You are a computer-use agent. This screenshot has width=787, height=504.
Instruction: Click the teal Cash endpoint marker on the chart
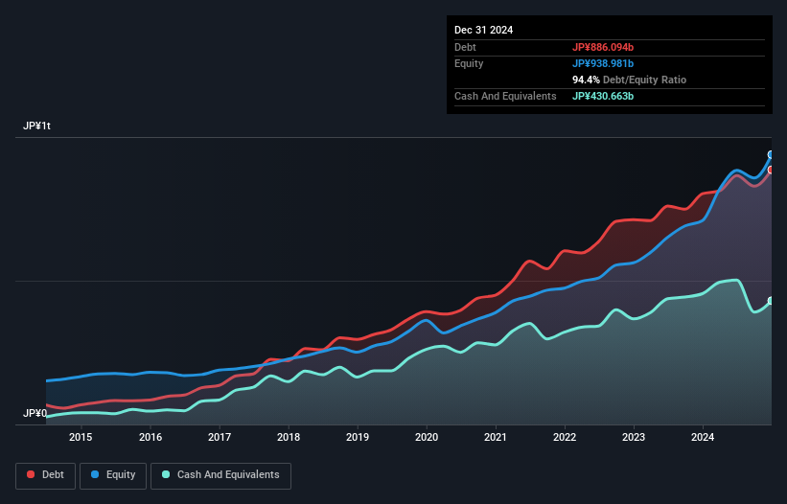[771, 301]
